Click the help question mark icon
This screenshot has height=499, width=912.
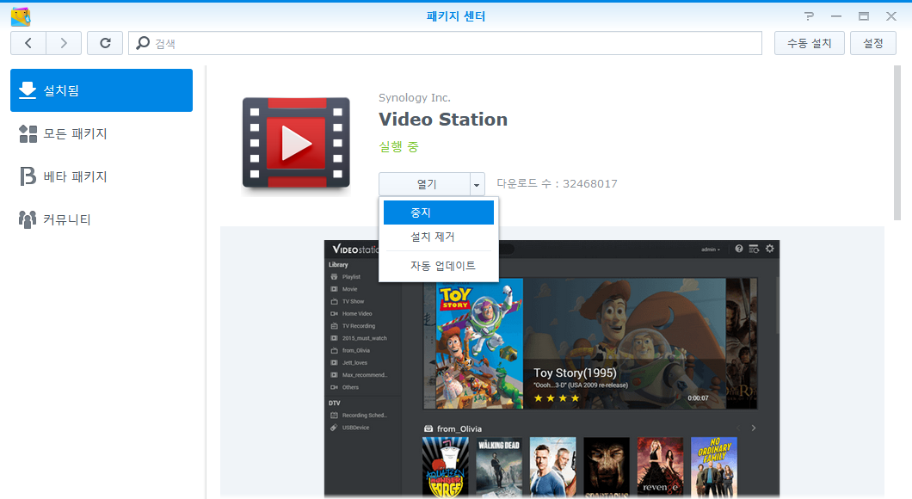pos(809,16)
